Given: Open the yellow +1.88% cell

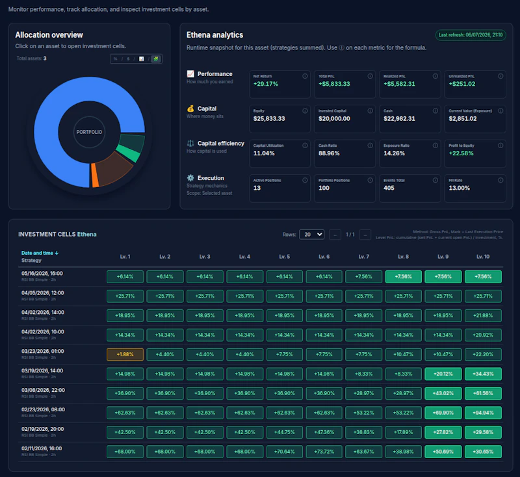Looking at the screenshot, I should [x=125, y=354].
